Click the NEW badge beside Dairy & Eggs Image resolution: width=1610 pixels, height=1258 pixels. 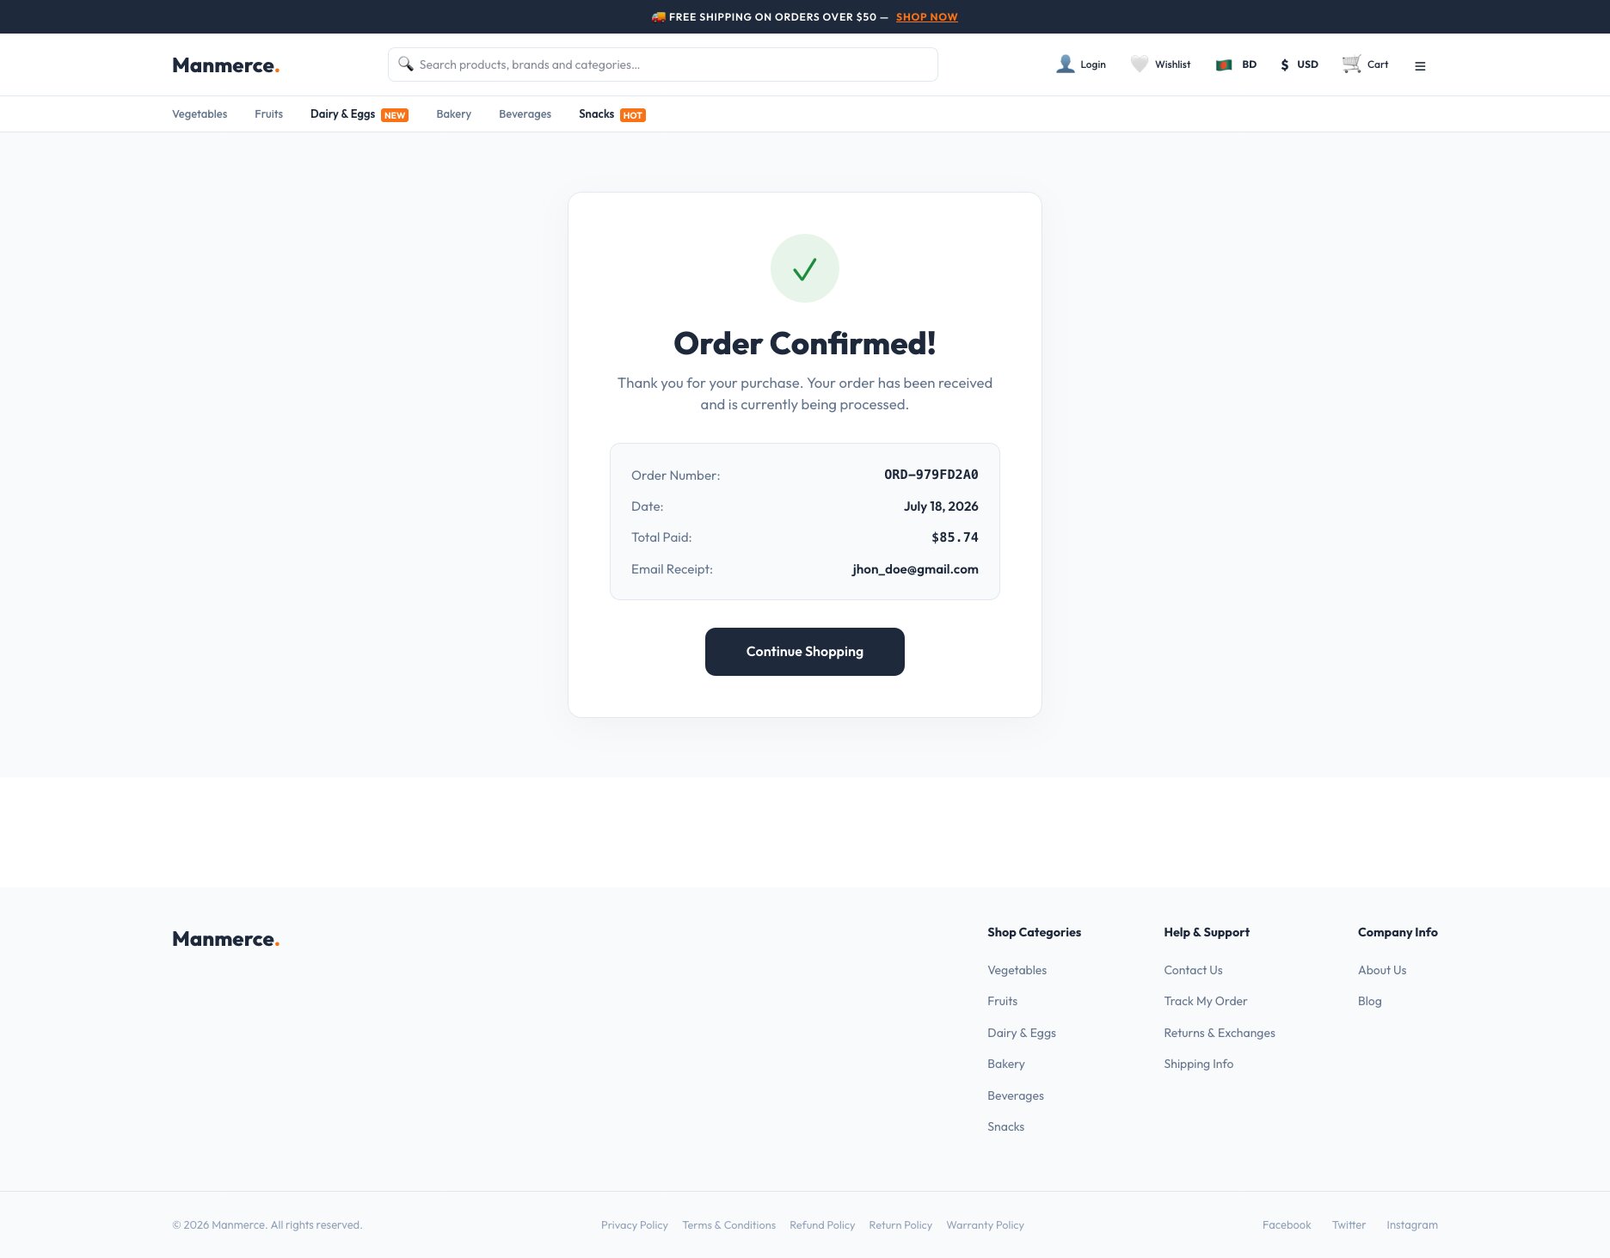pyautogui.click(x=395, y=115)
